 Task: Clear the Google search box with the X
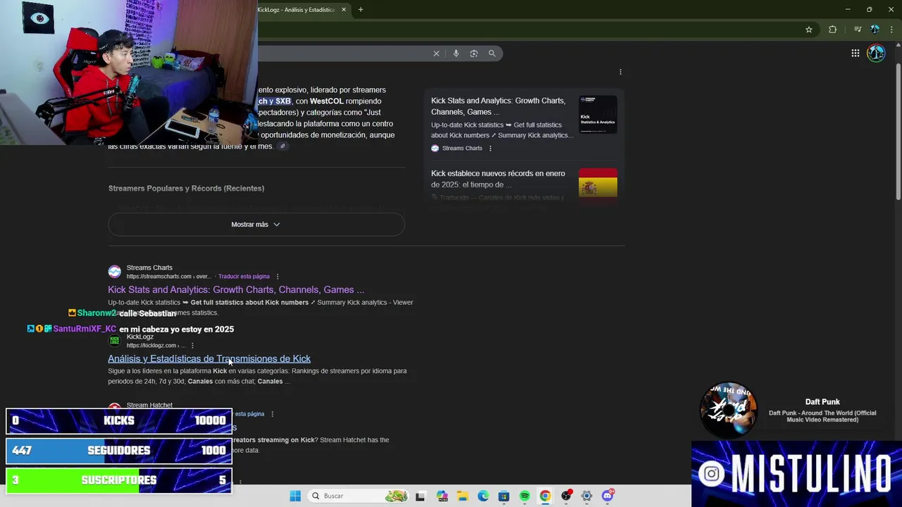436,54
